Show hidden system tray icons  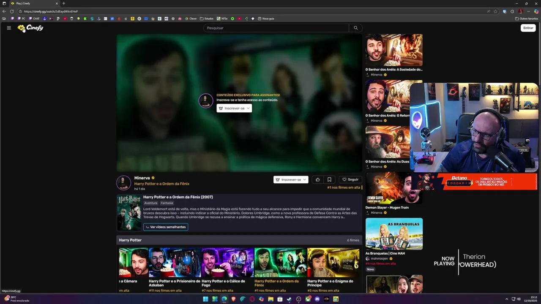pyautogui.click(x=507, y=299)
